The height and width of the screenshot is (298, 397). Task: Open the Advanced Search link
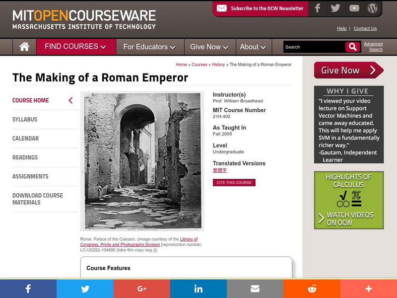click(x=374, y=47)
